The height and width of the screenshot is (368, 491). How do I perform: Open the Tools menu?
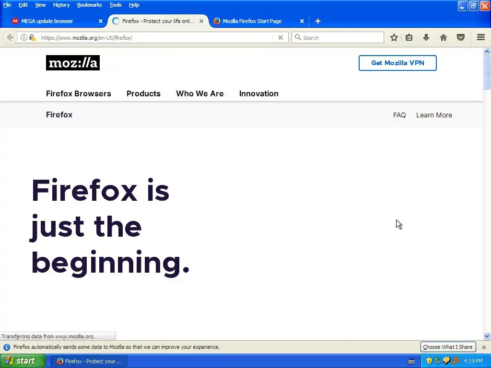(x=115, y=5)
